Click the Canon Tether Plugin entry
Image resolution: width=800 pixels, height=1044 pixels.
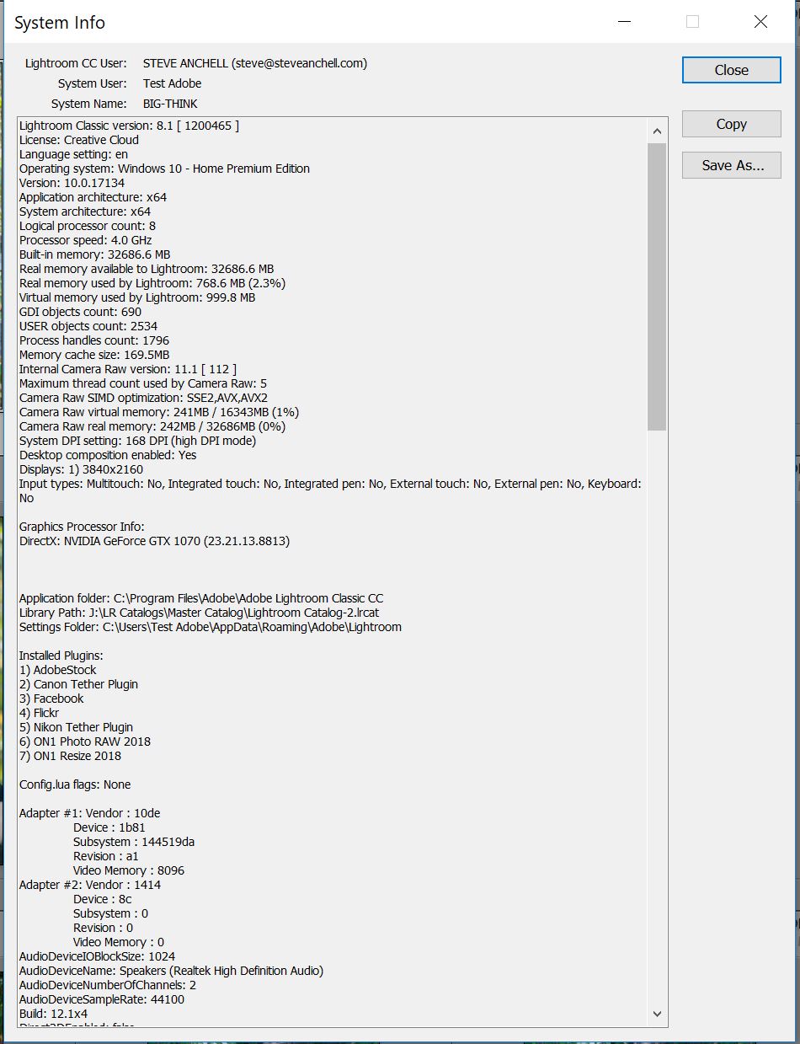coord(79,684)
